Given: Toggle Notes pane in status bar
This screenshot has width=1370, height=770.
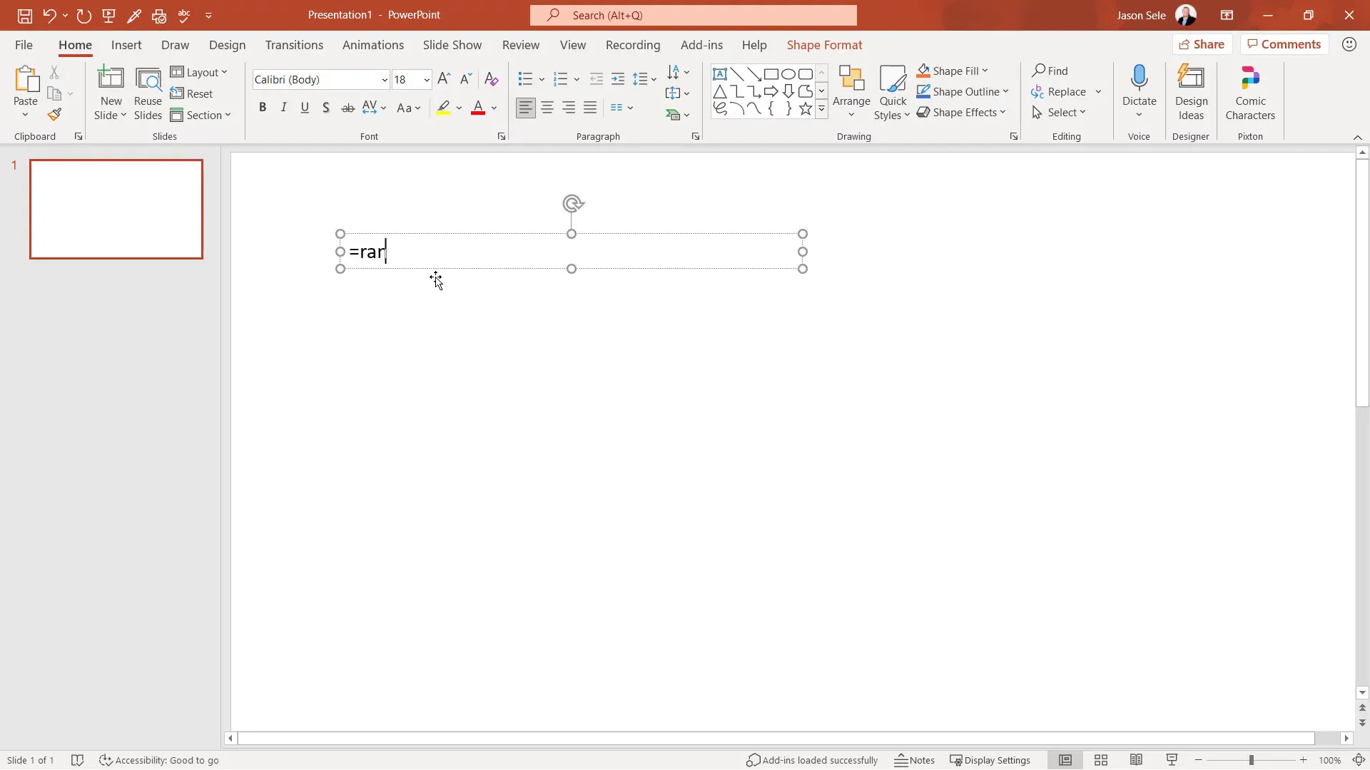Looking at the screenshot, I should tap(915, 760).
